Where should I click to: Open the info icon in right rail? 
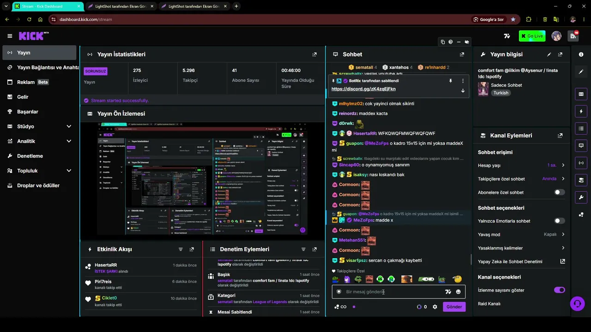581,54
